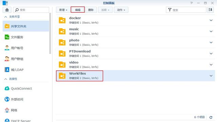
Task: Maximize the Control Panel window
Action: (205, 3)
